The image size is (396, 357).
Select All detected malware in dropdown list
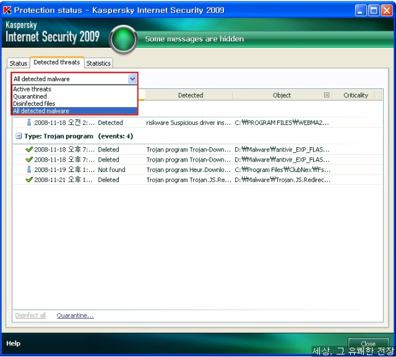pyautogui.click(x=75, y=111)
